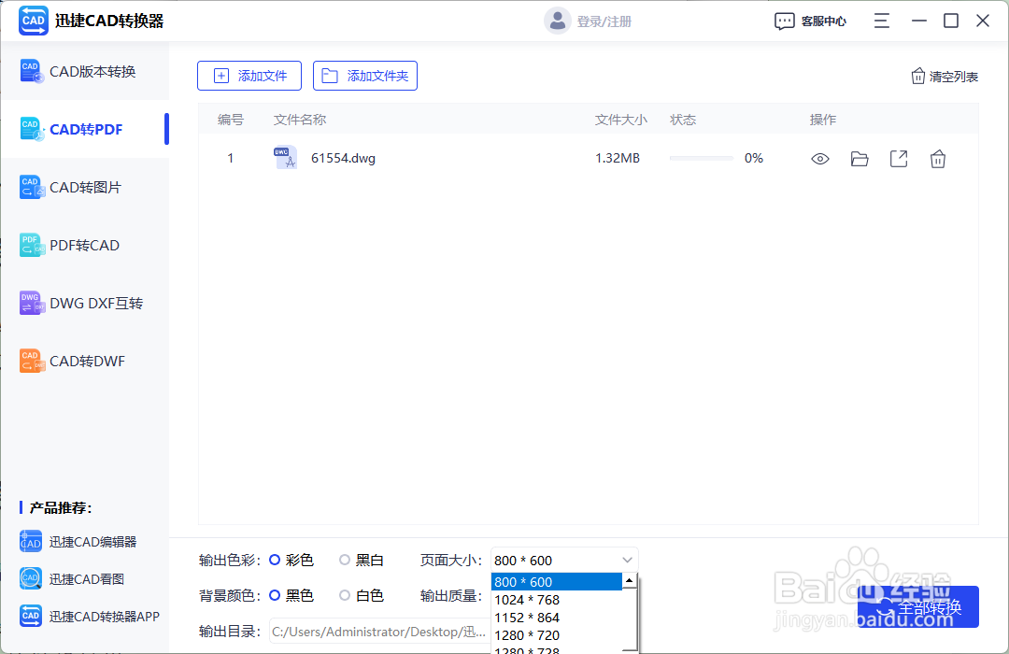Click the 迅捷CAD编辑器 icon

[31, 542]
